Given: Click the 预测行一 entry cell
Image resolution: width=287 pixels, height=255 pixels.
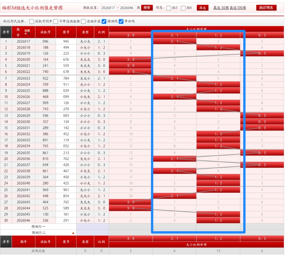Looking at the screenshot, I should pyautogui.click(x=92, y=227).
